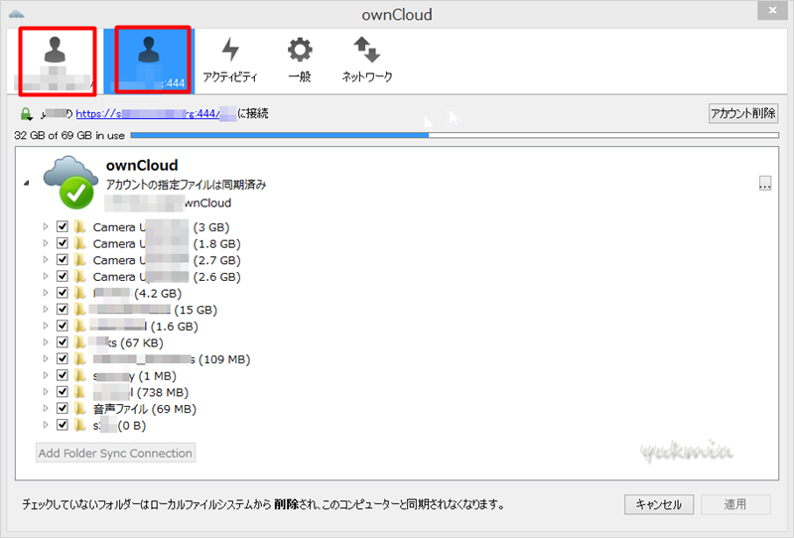Collapse the ownCloud sync folder tree
Viewport: 794px width, 538px height.
pos(27,183)
